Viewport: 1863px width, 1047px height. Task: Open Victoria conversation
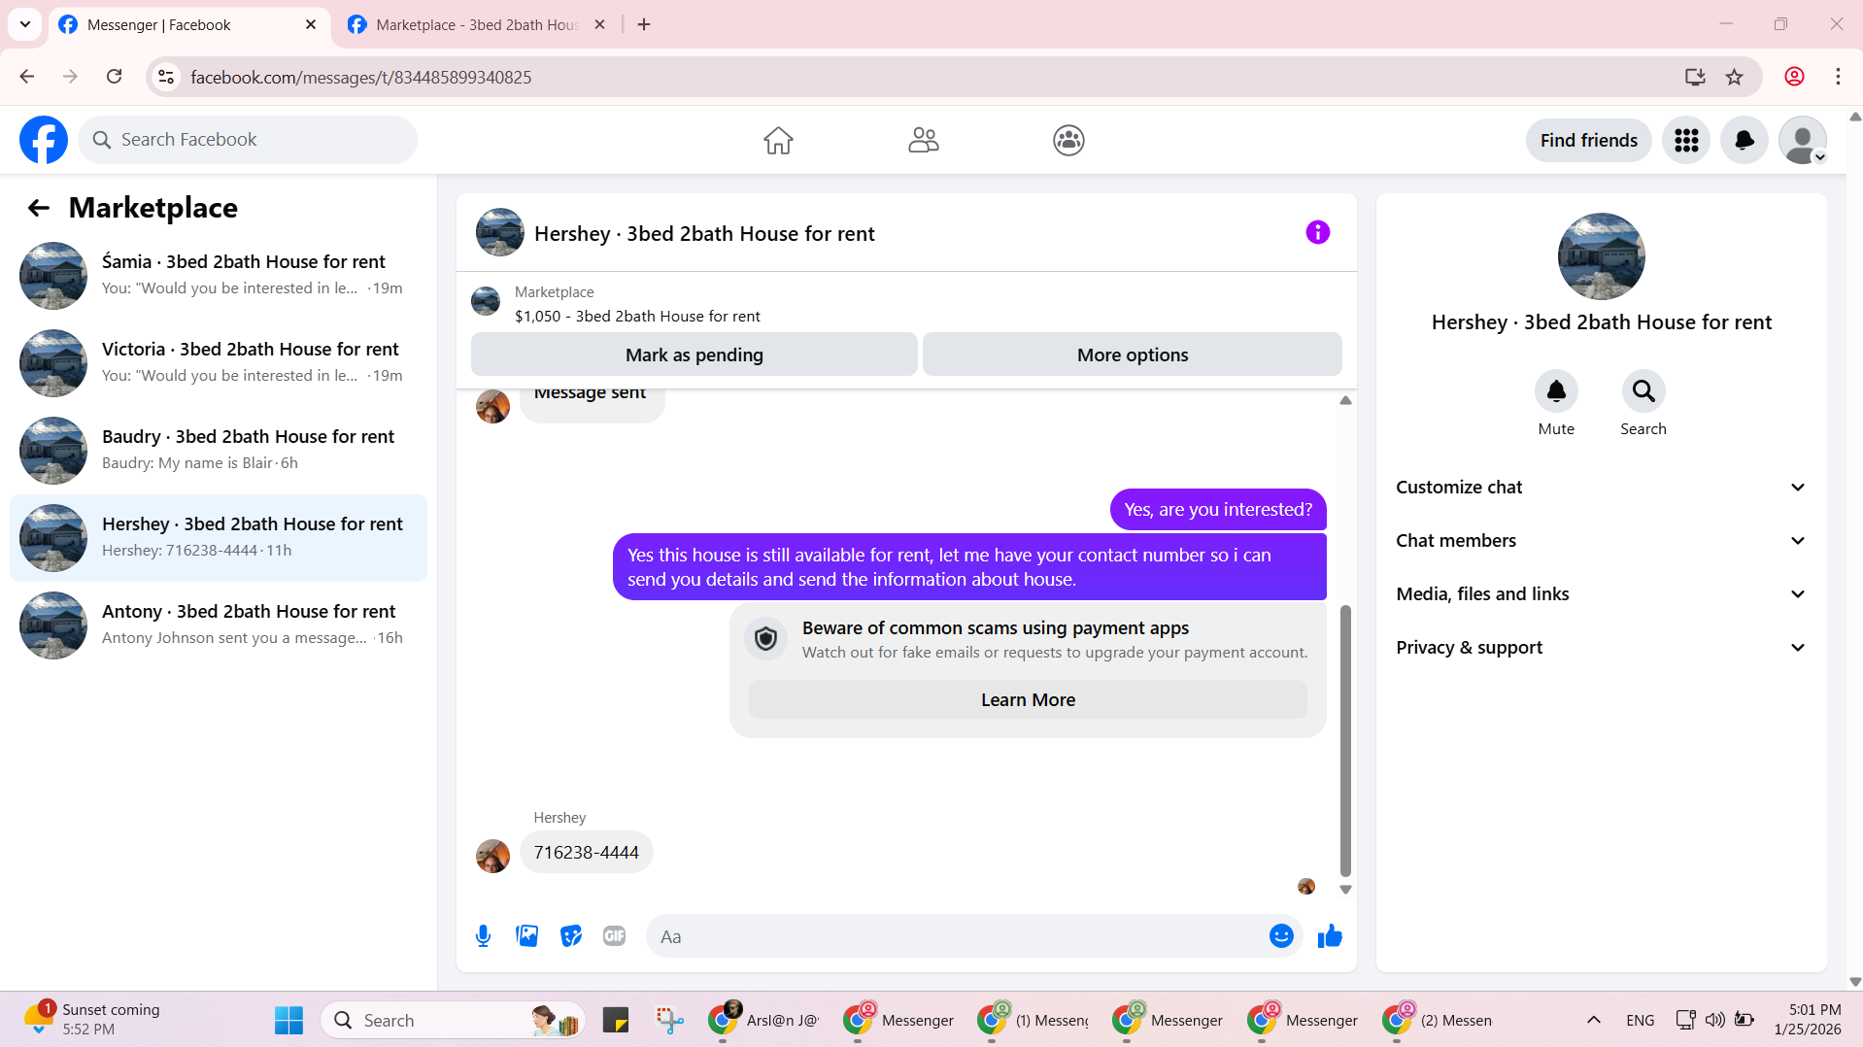click(x=219, y=363)
